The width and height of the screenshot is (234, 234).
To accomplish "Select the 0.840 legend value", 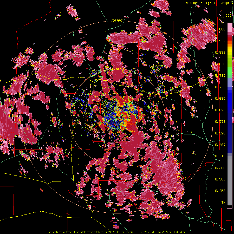I will [220, 64].
